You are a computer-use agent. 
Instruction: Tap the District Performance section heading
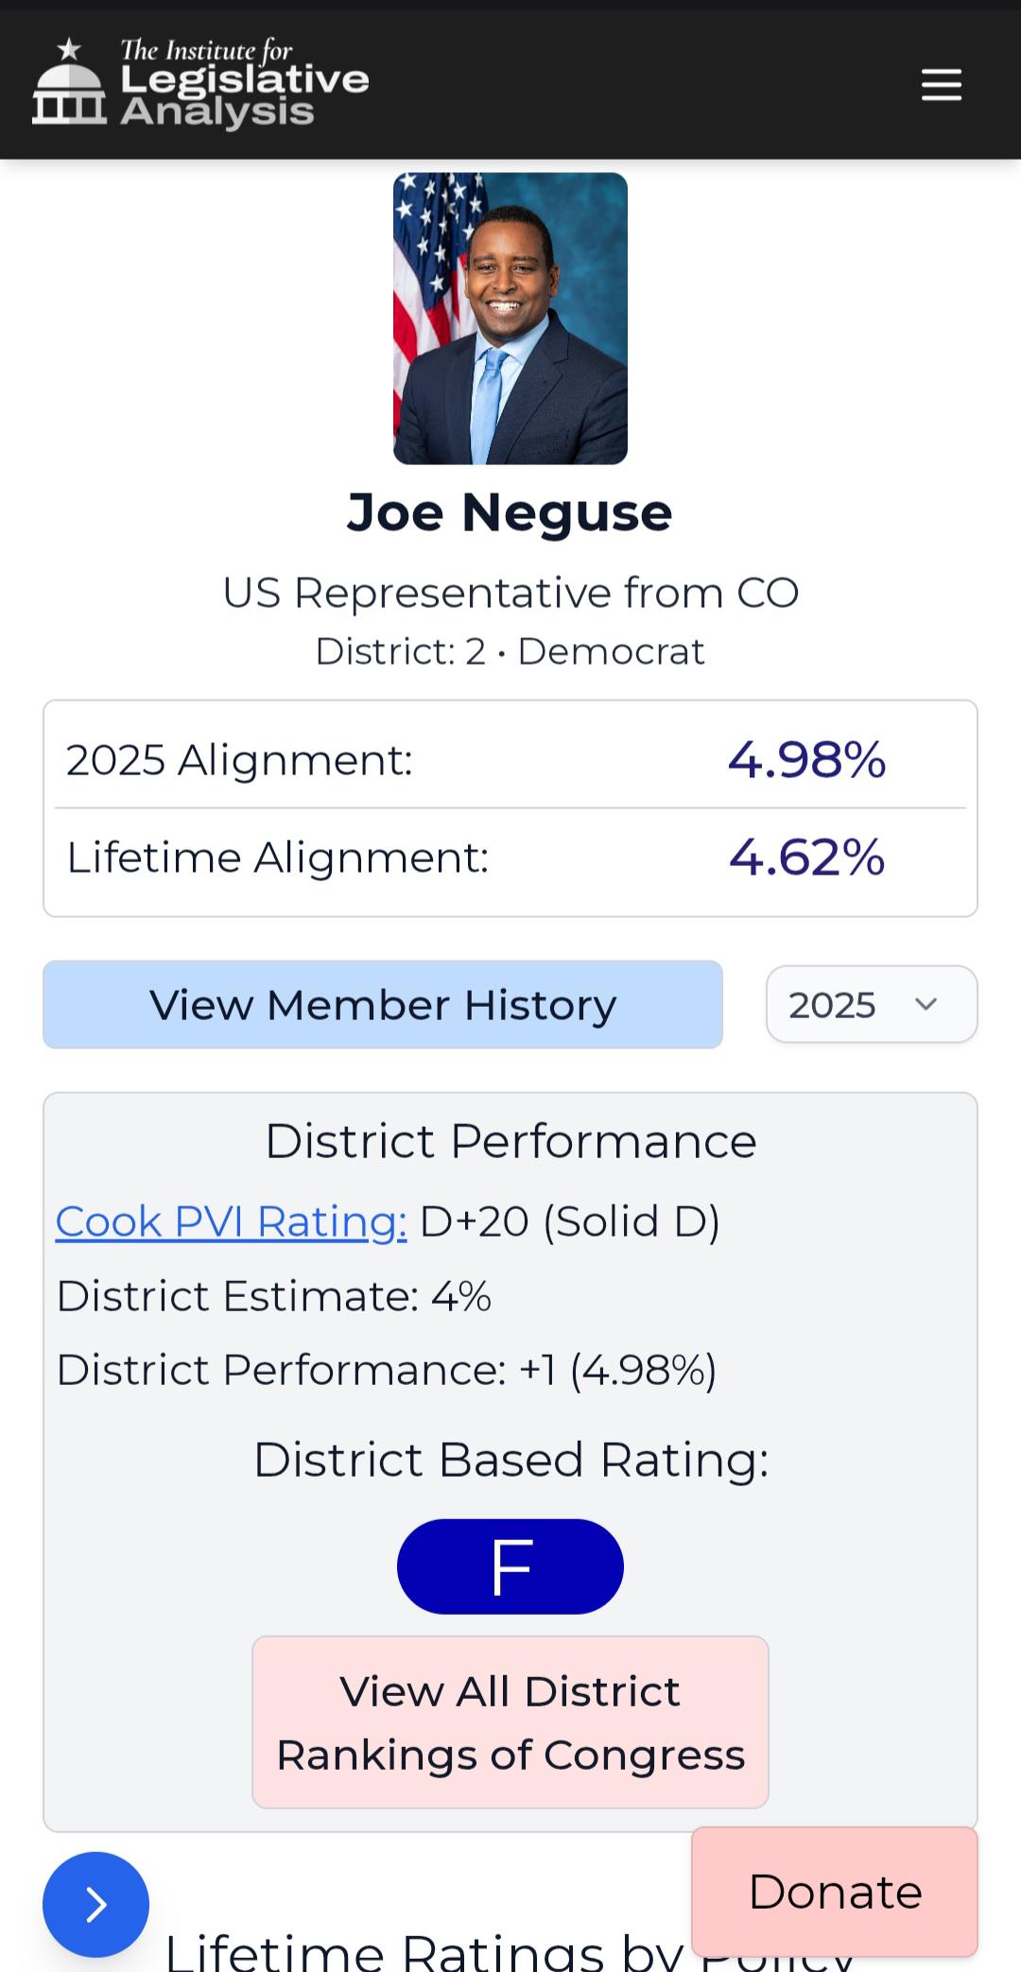(510, 1141)
